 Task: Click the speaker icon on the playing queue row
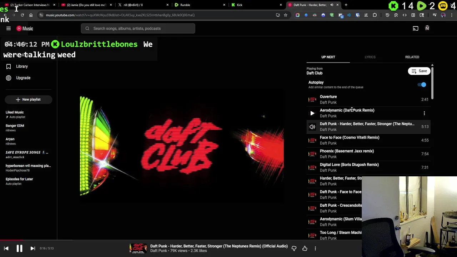click(312, 127)
